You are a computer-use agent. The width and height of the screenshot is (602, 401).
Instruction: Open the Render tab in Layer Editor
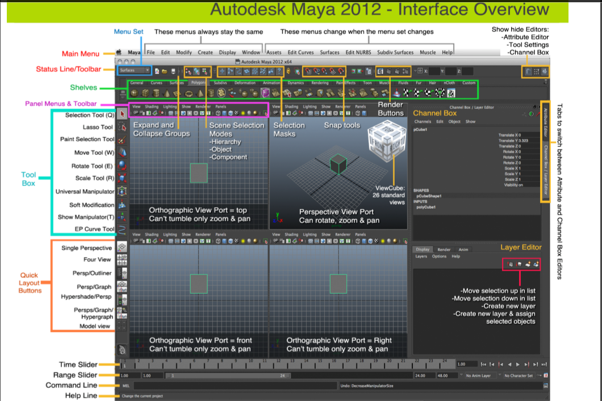pos(444,250)
